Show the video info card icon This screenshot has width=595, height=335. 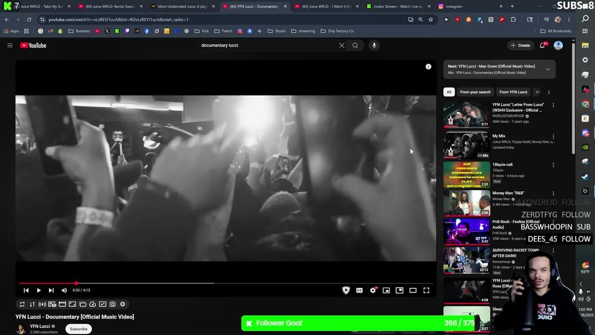[428, 67]
